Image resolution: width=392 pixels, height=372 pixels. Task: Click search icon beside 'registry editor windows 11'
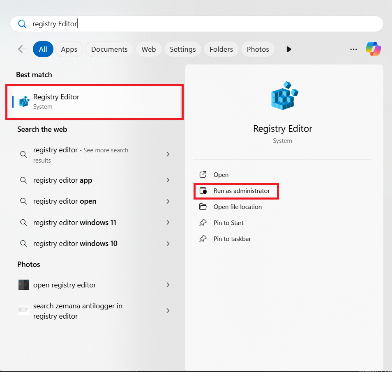[23, 223]
